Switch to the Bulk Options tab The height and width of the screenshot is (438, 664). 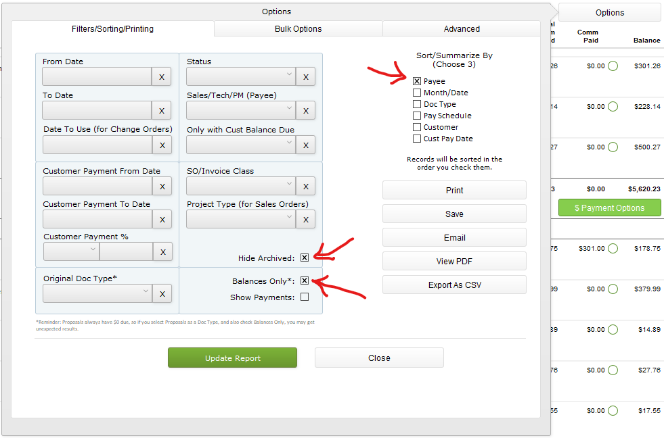[298, 29]
